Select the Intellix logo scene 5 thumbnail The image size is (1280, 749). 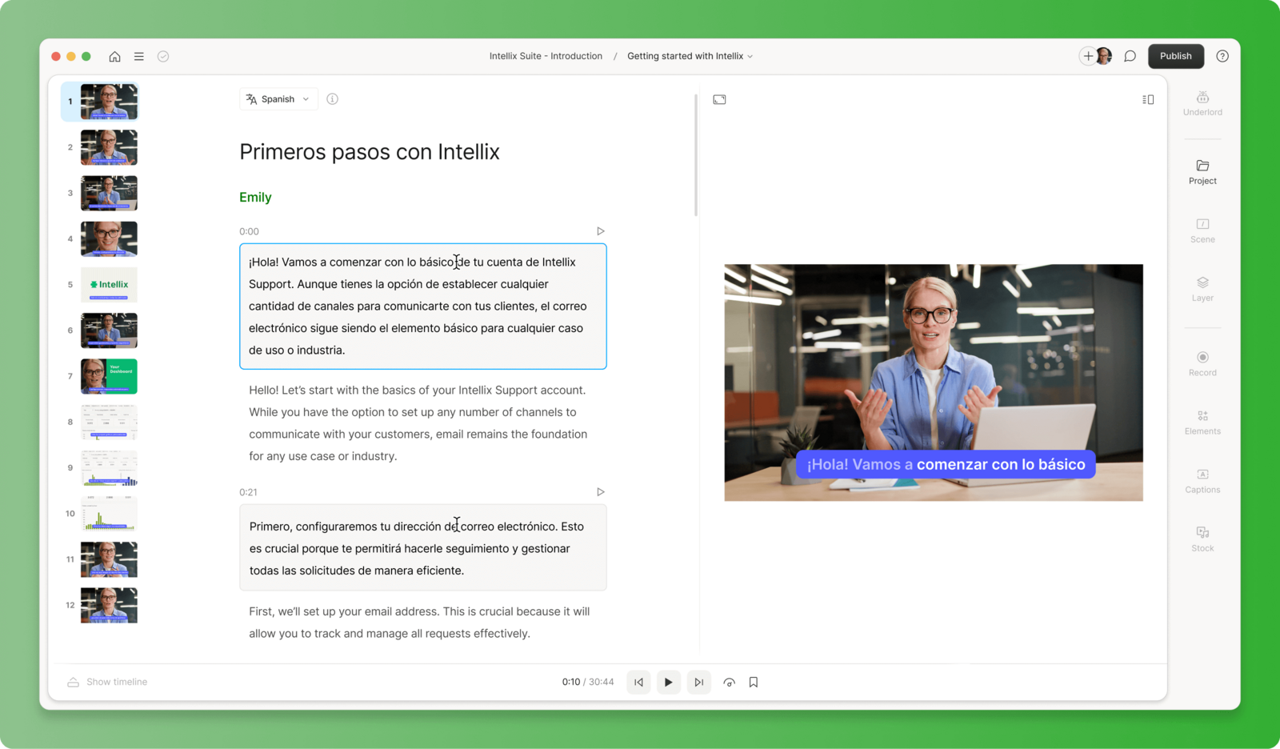point(109,284)
